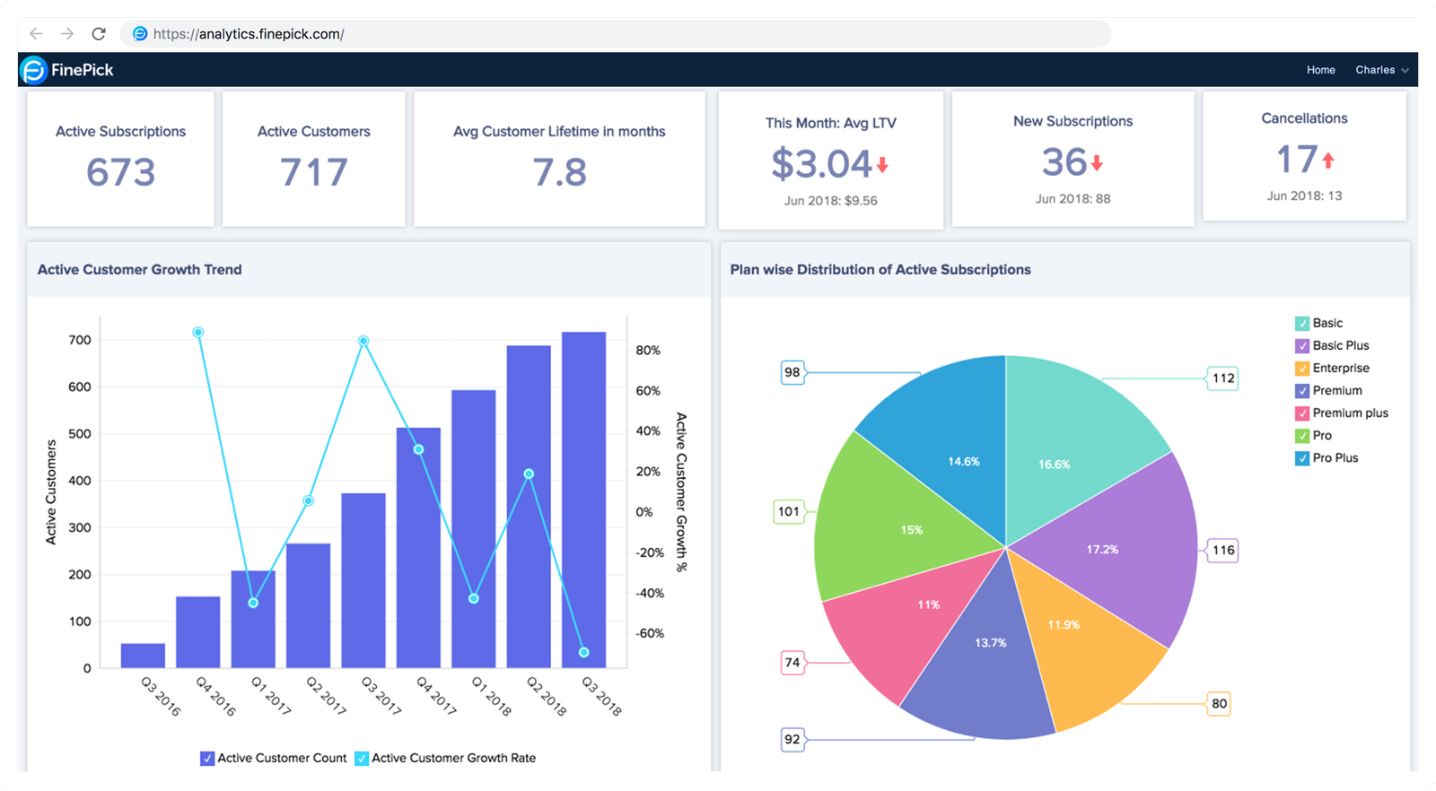The height and width of the screenshot is (791, 1436).
Task: Click the site favicon in address bar
Action: [x=140, y=34]
